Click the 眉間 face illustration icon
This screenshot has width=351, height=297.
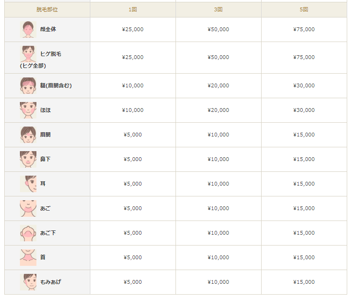(x=28, y=135)
